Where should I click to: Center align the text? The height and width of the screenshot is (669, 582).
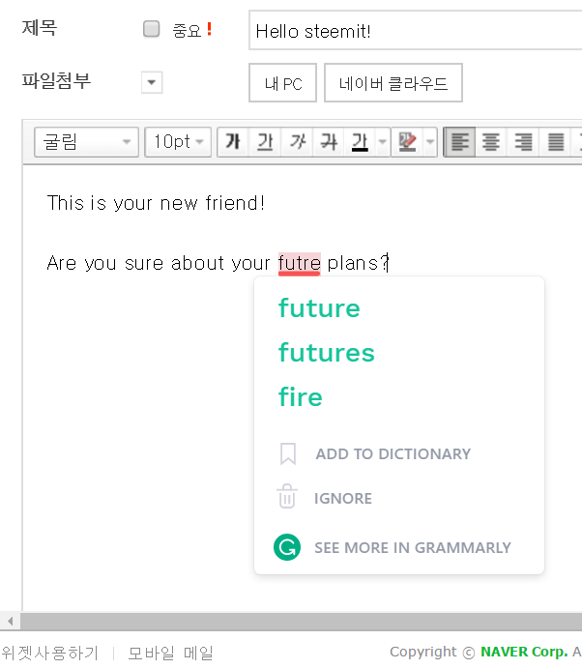point(491,142)
